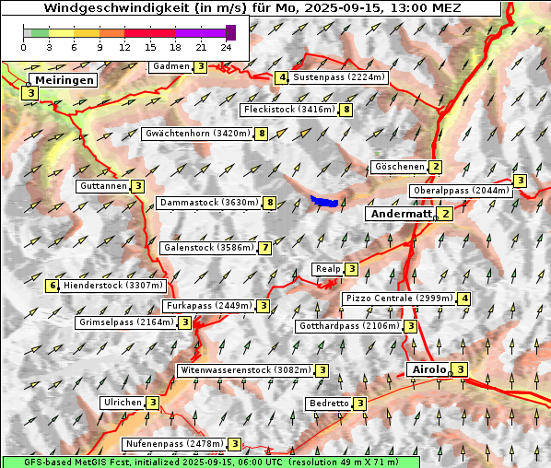Select the Gwächtenhorn (3420m) label
Screen dimensions: 551x468
[x=198, y=134]
